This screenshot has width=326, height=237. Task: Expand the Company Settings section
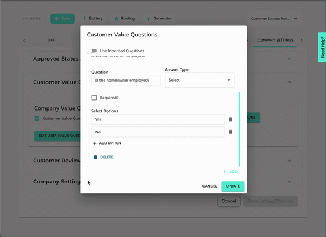point(289,182)
